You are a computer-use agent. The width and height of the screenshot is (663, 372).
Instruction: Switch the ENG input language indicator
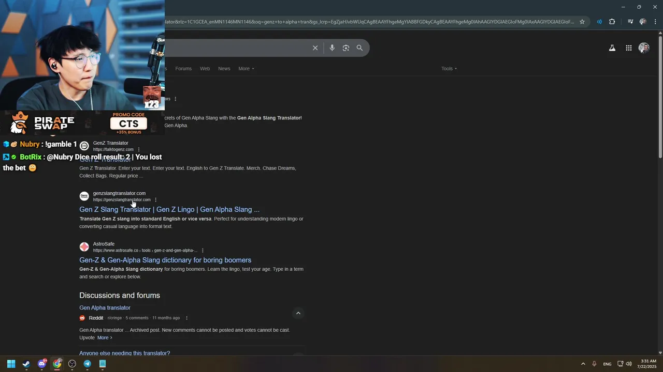[x=607, y=364]
